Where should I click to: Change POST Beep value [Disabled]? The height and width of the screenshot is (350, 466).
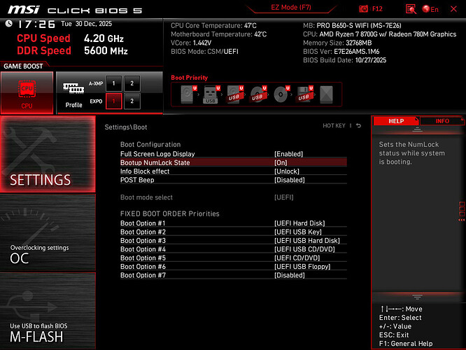pos(290,180)
